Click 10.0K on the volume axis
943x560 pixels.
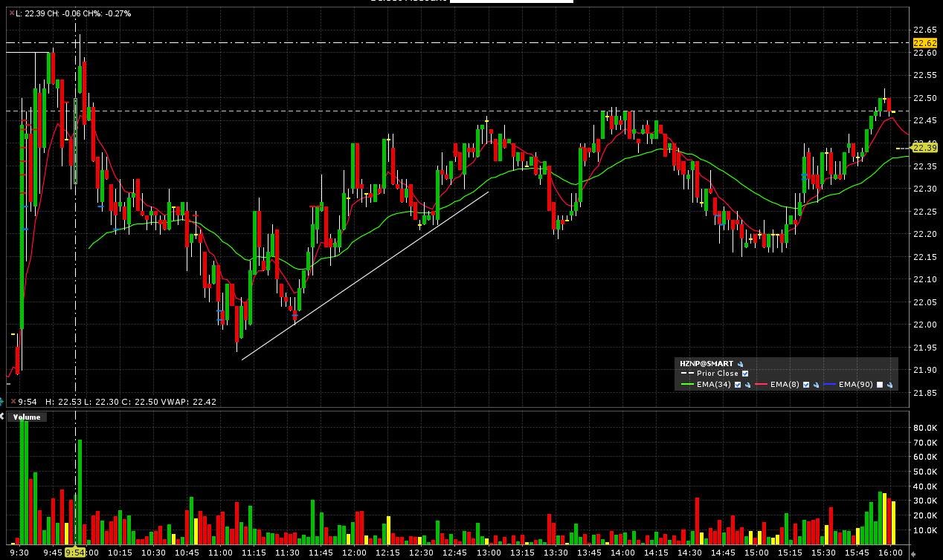click(x=925, y=531)
